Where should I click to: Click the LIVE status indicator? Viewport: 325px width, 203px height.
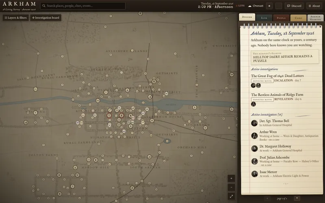click(240, 6)
